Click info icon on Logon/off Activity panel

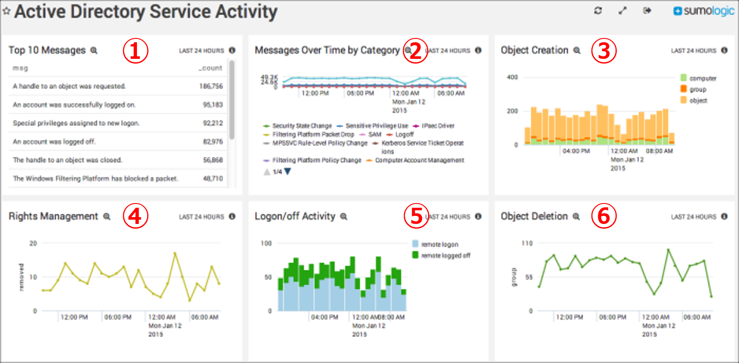pyautogui.click(x=478, y=217)
